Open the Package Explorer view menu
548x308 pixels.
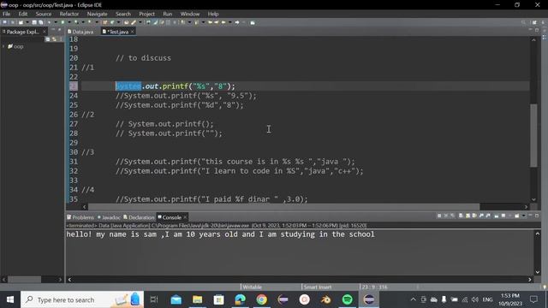click(x=61, y=39)
